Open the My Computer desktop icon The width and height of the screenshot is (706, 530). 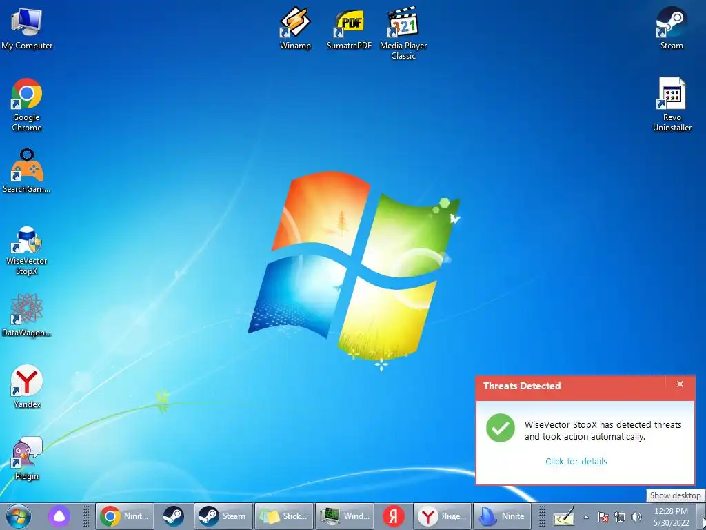(27, 28)
